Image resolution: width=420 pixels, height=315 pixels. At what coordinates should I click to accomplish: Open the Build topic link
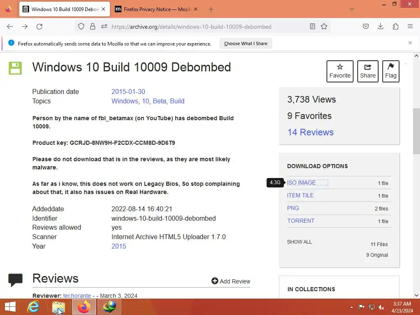177,101
